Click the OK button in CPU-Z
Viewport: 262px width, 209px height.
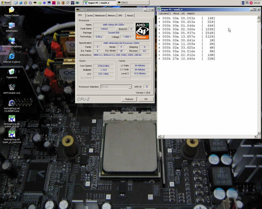click(x=146, y=99)
